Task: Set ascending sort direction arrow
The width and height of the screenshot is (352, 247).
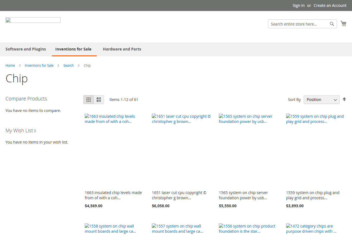Action: [x=344, y=99]
